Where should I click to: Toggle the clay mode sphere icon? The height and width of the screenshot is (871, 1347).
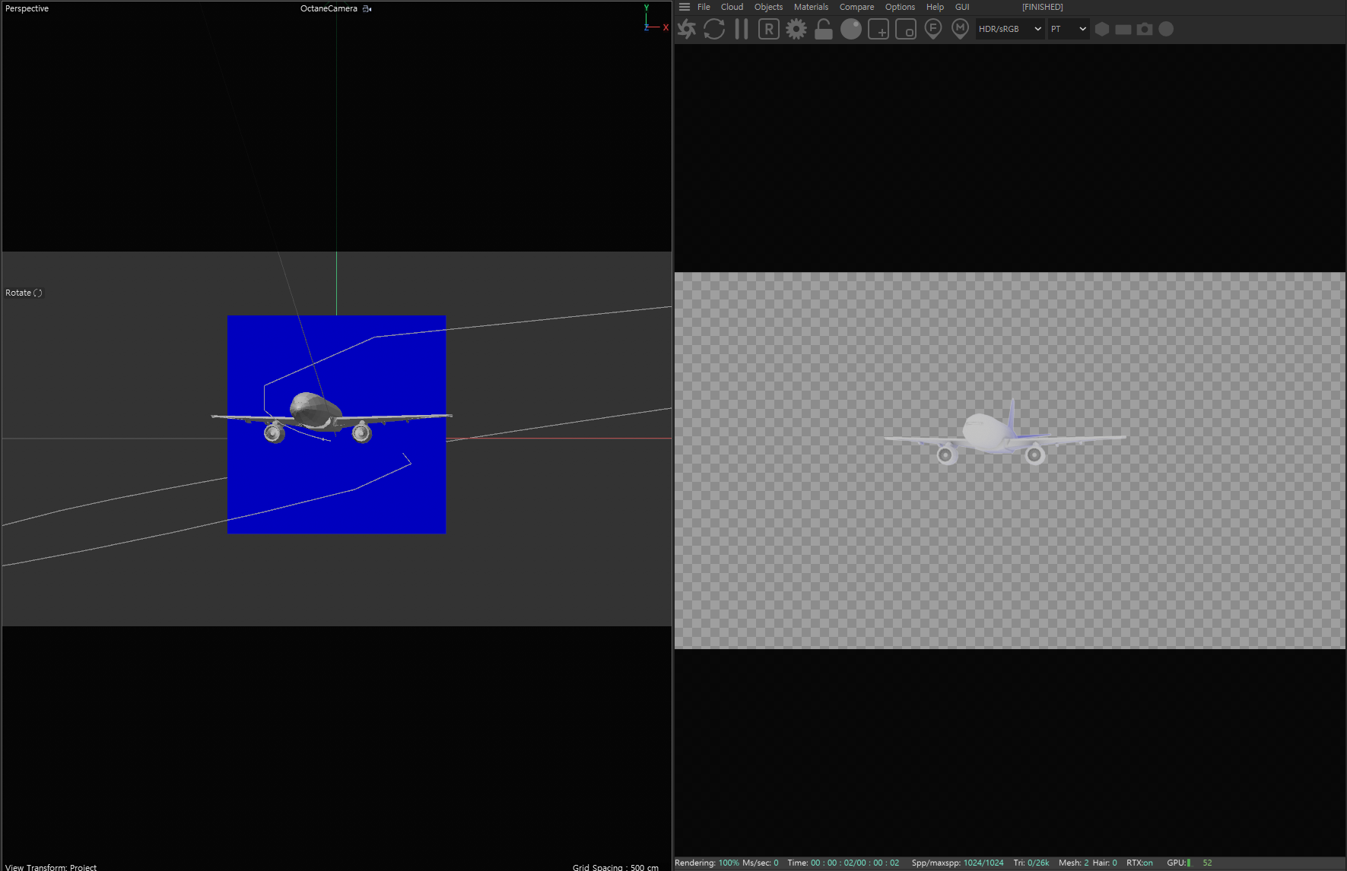point(851,29)
